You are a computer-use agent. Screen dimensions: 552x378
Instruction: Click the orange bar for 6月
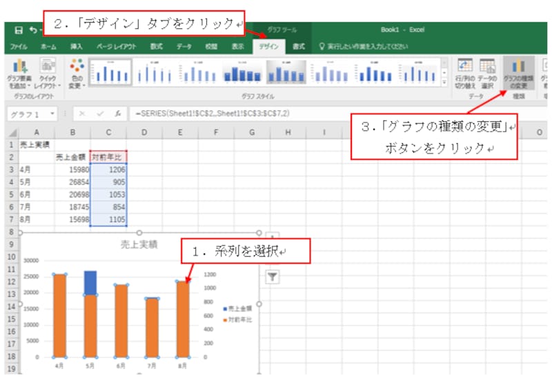[121, 321]
